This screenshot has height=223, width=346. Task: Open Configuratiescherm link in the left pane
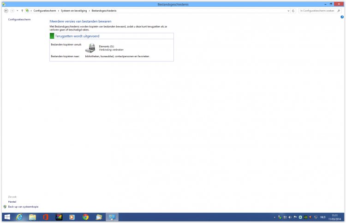(19, 19)
